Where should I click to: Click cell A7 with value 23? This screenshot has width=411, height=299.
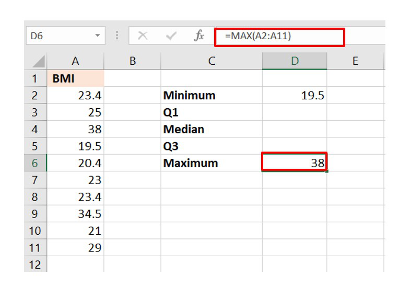click(x=76, y=180)
